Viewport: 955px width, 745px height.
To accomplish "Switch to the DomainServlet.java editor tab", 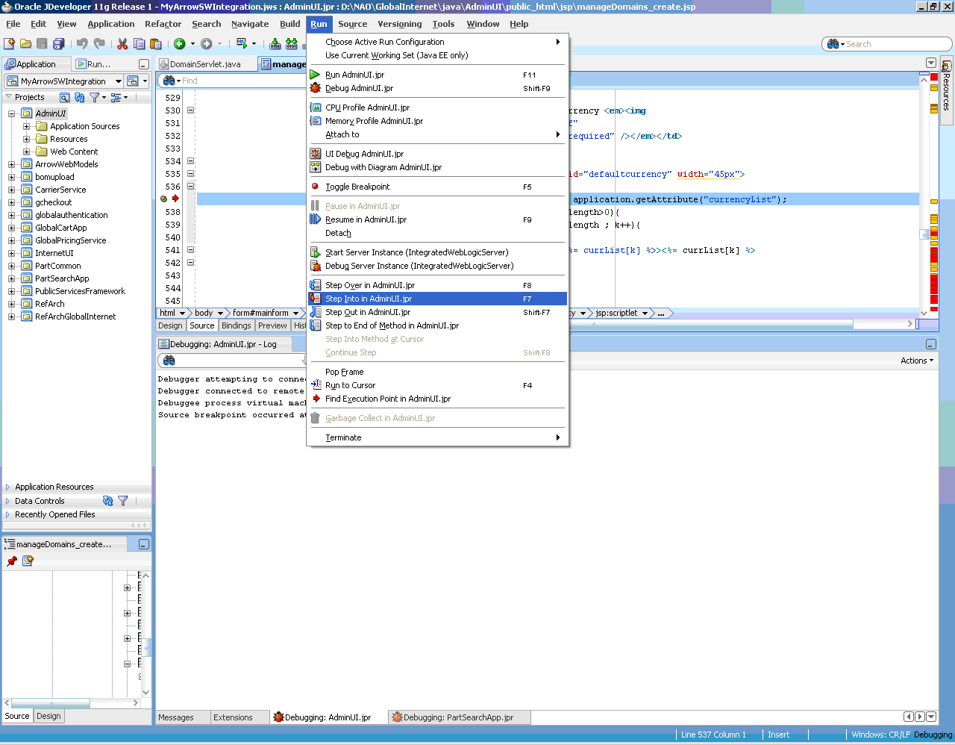I will coord(205,64).
